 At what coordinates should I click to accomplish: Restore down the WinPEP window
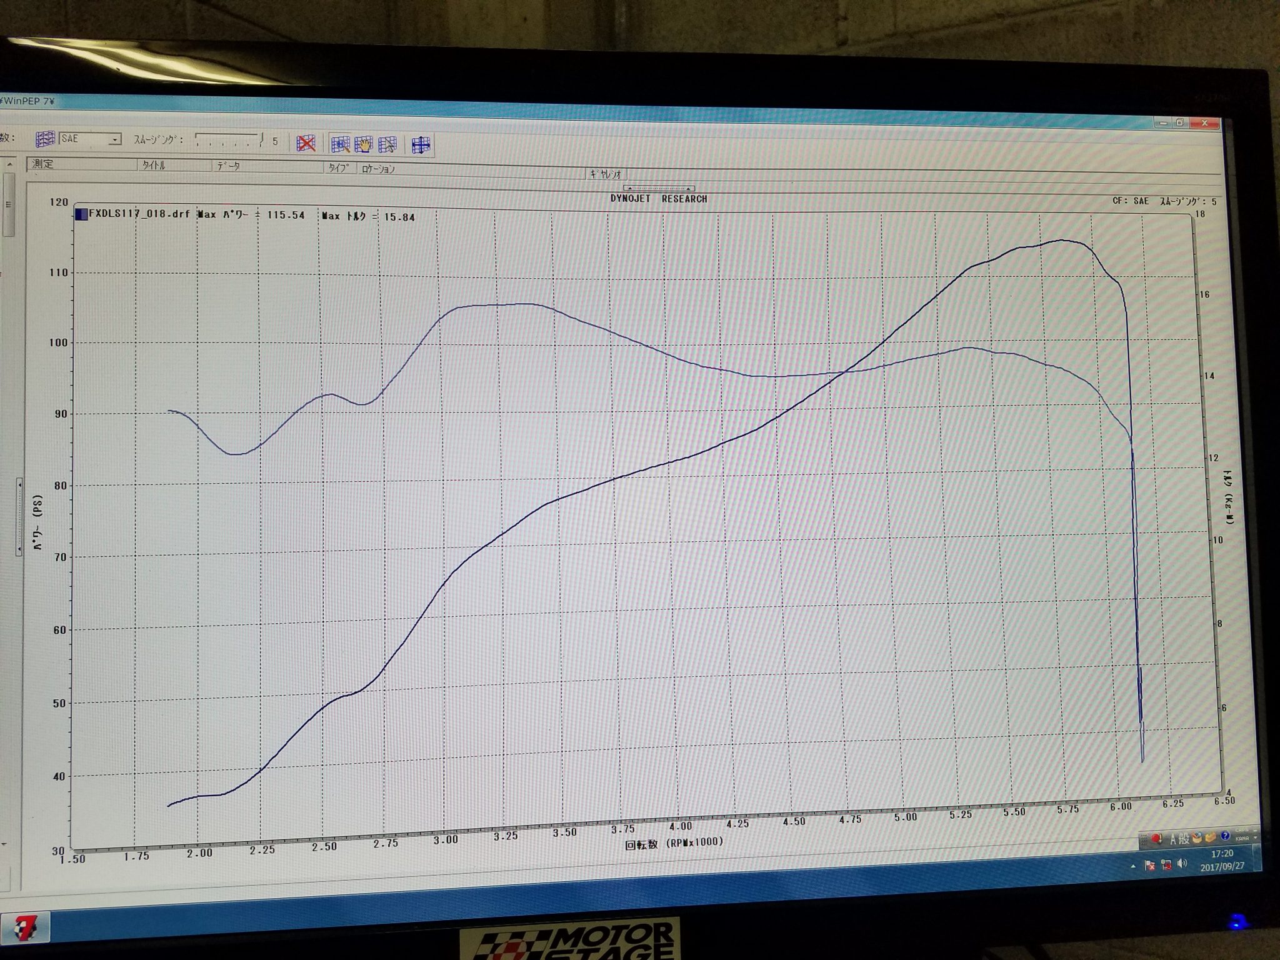[x=1179, y=122]
